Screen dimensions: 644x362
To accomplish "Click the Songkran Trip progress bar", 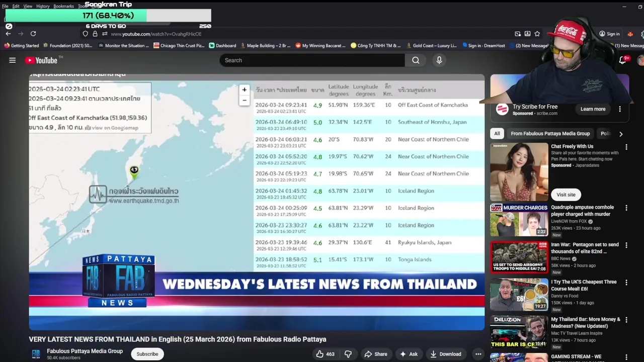I will click(108, 16).
